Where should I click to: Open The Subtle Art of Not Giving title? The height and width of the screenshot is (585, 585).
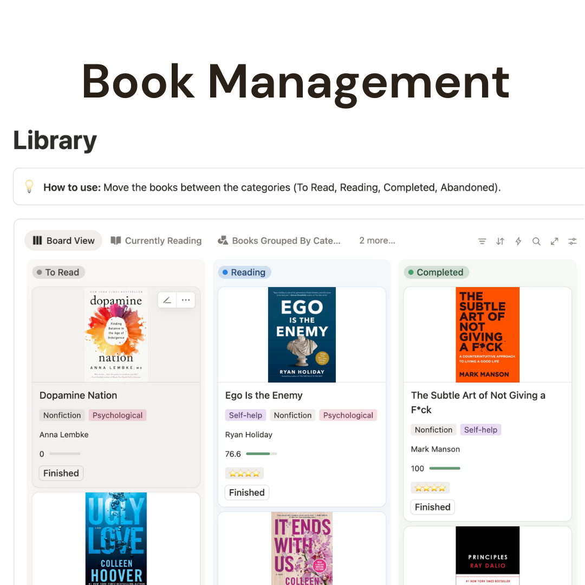coord(478,402)
